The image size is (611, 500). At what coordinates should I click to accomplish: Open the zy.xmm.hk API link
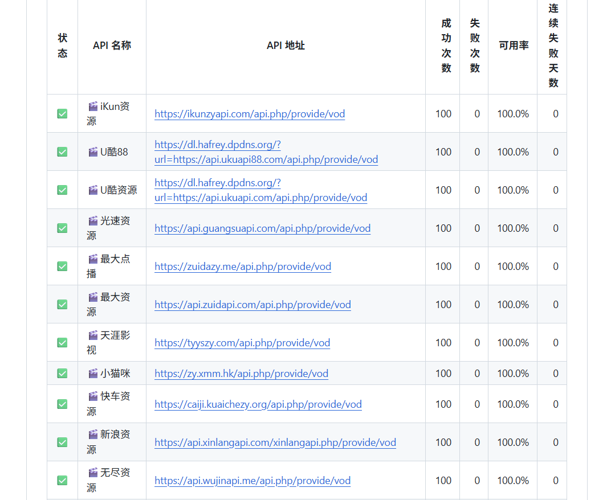pos(241,374)
